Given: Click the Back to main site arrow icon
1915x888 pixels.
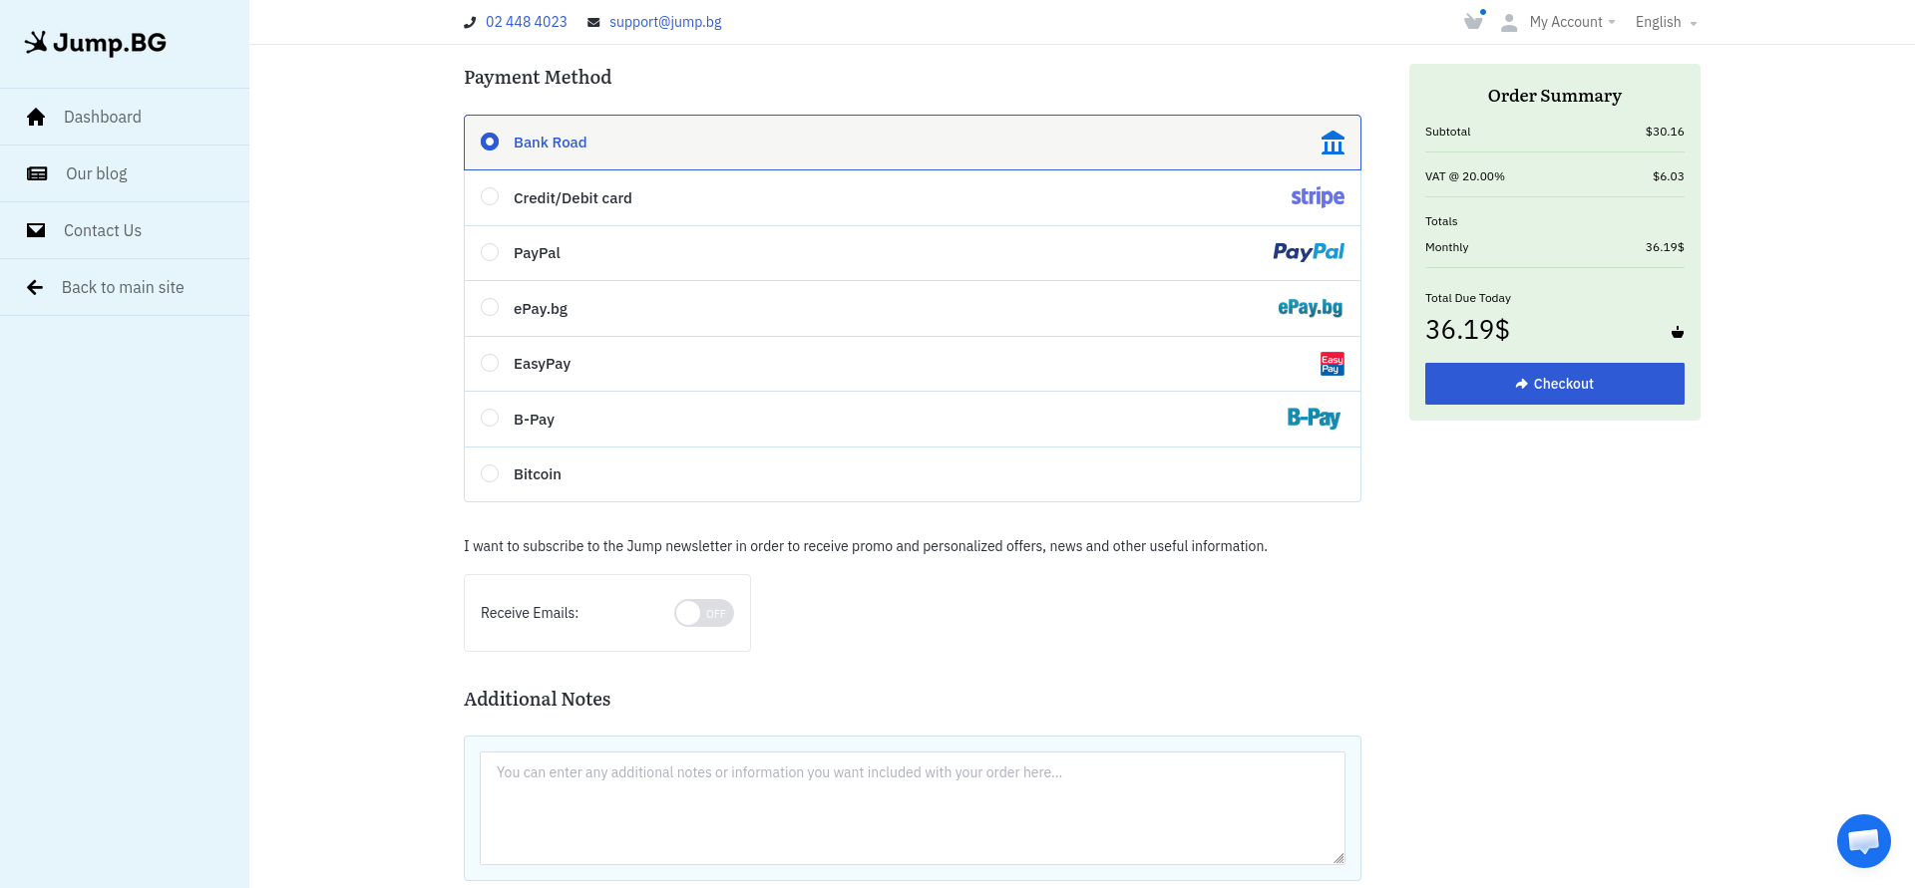Looking at the screenshot, I should [x=35, y=287].
